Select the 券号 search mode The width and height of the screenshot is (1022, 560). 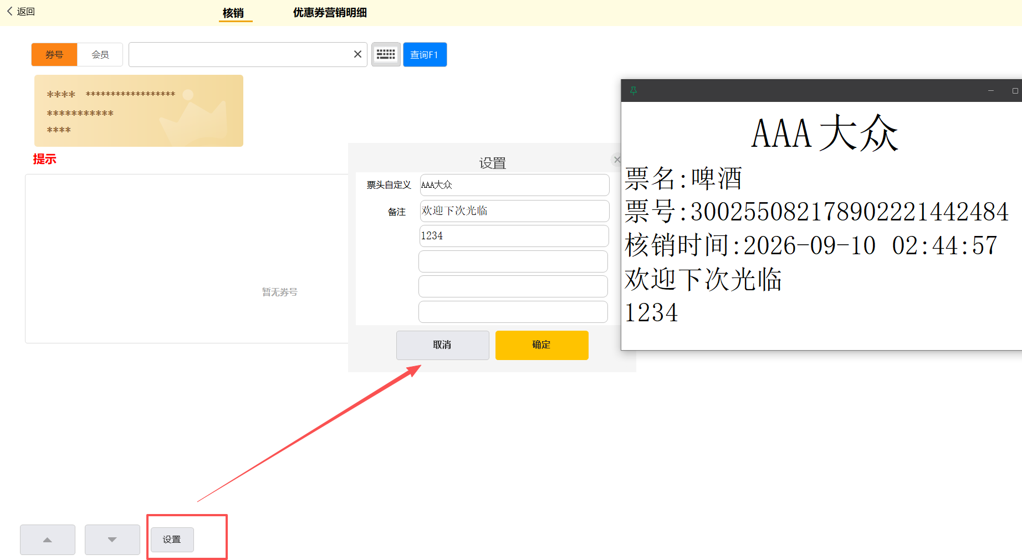coord(54,54)
